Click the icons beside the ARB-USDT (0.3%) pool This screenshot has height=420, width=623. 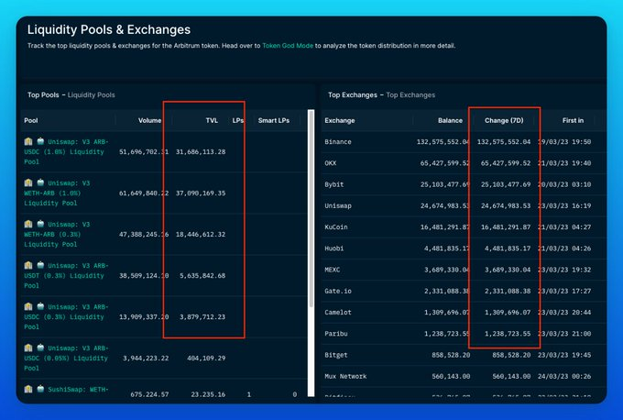click(34, 265)
